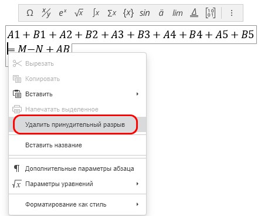Click the second equation line = M−N + AB
Screen dimensions: 261x216
(x=38, y=49)
